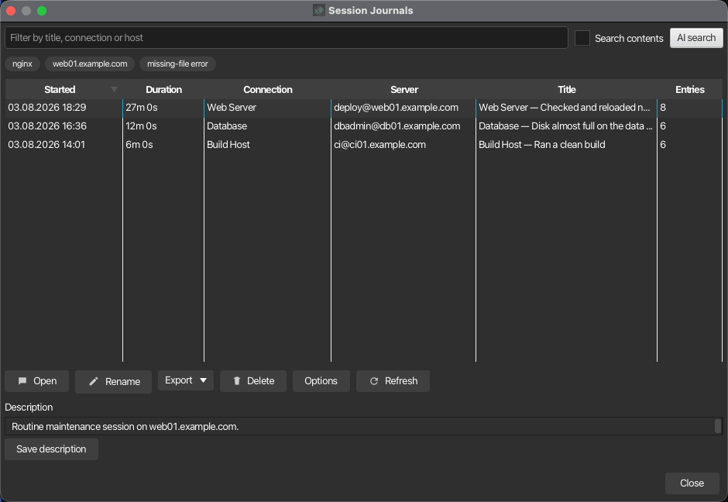Viewport: 728px width, 502px height.
Task: Click the Description label
Action: tap(29, 407)
